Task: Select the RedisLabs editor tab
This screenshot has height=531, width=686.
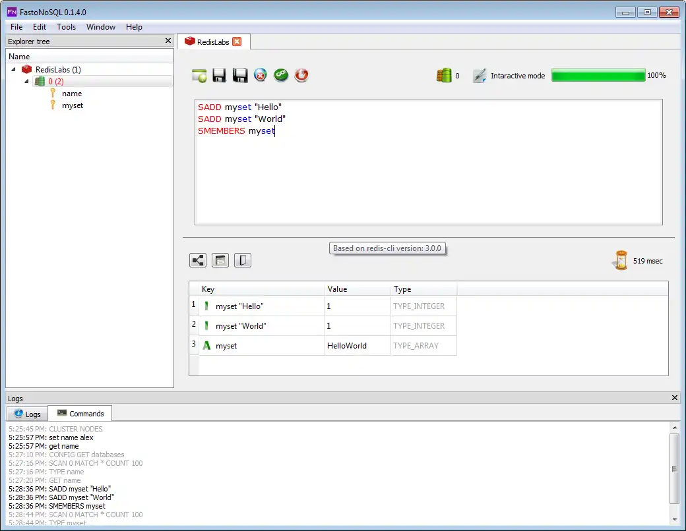Action: click(213, 42)
